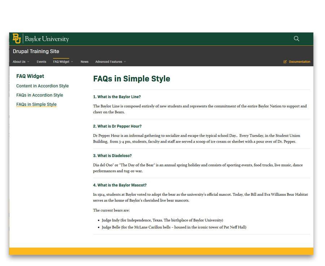Click the answer starting 'Dr Pepper Hour is an informal'
The width and height of the screenshot is (325, 266).
[196, 138]
